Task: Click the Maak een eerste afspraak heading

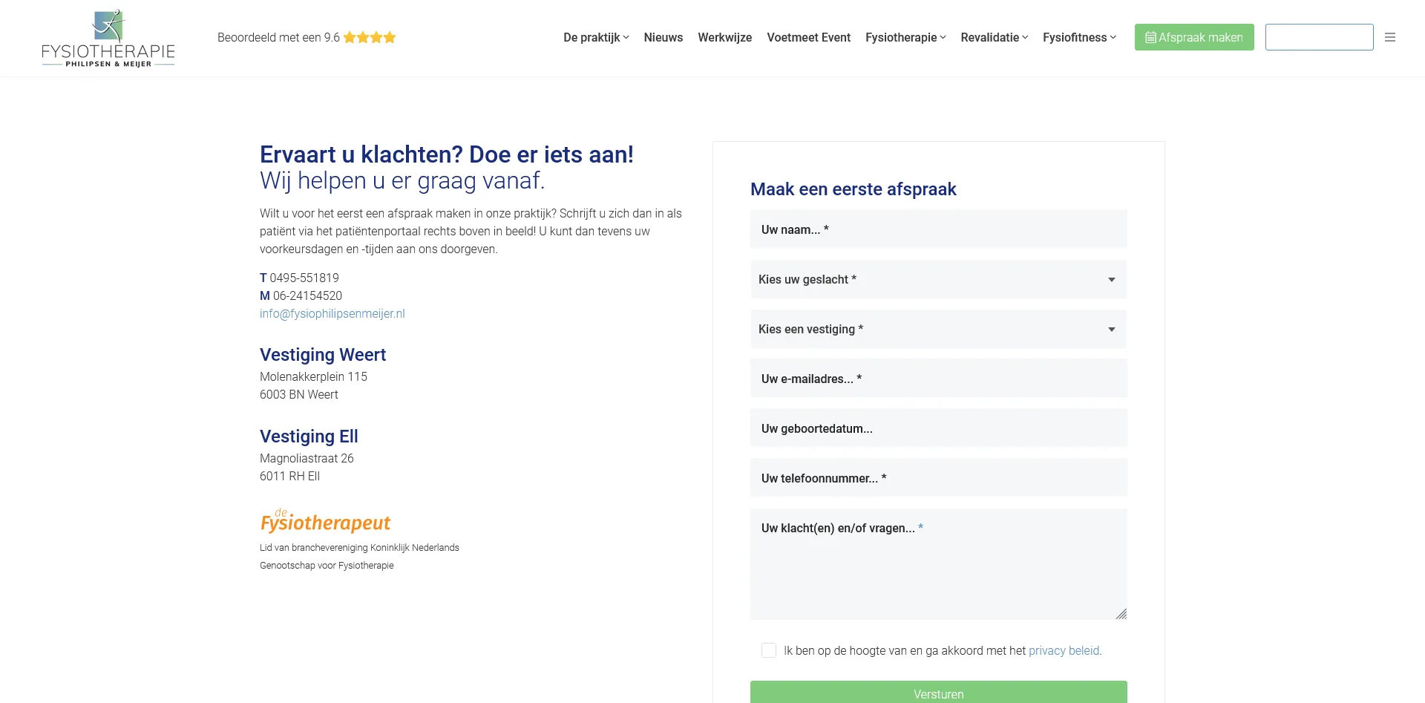Action: click(x=854, y=189)
